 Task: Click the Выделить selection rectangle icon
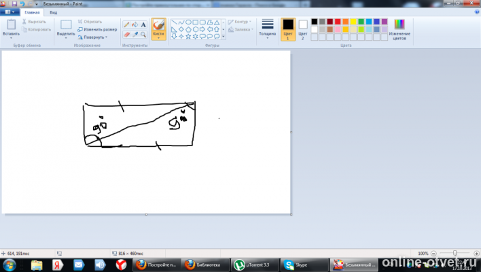[66, 25]
